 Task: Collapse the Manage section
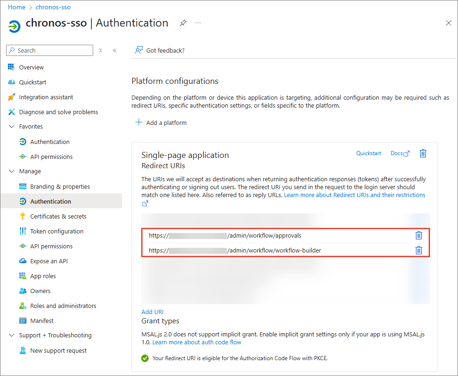click(x=12, y=171)
